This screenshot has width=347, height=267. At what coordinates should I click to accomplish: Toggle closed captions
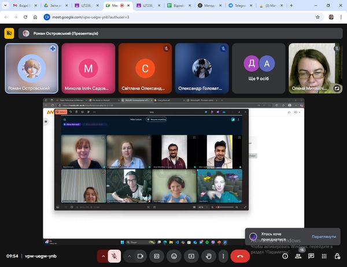click(157, 256)
